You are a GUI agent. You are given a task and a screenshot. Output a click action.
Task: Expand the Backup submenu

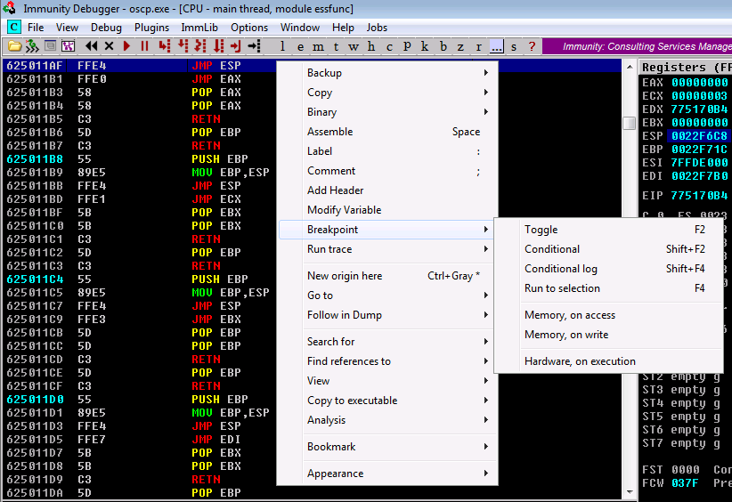tap(387, 73)
